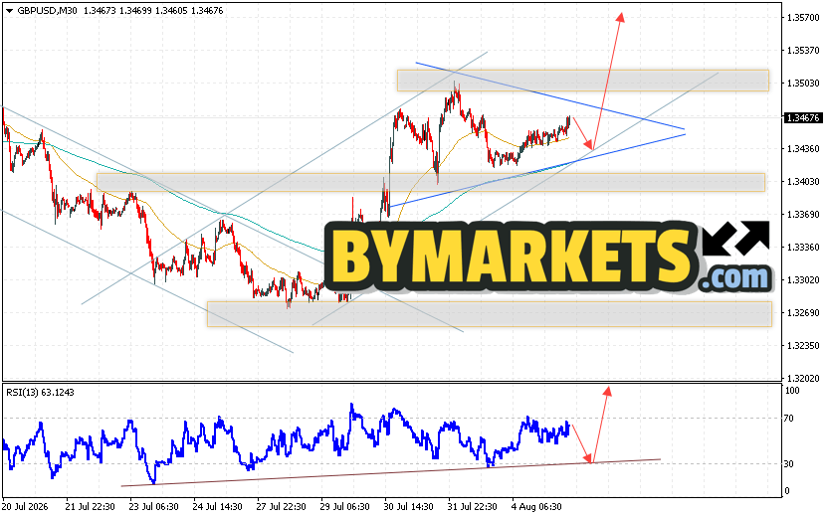Click the 1.34360 price axis label

(x=803, y=148)
